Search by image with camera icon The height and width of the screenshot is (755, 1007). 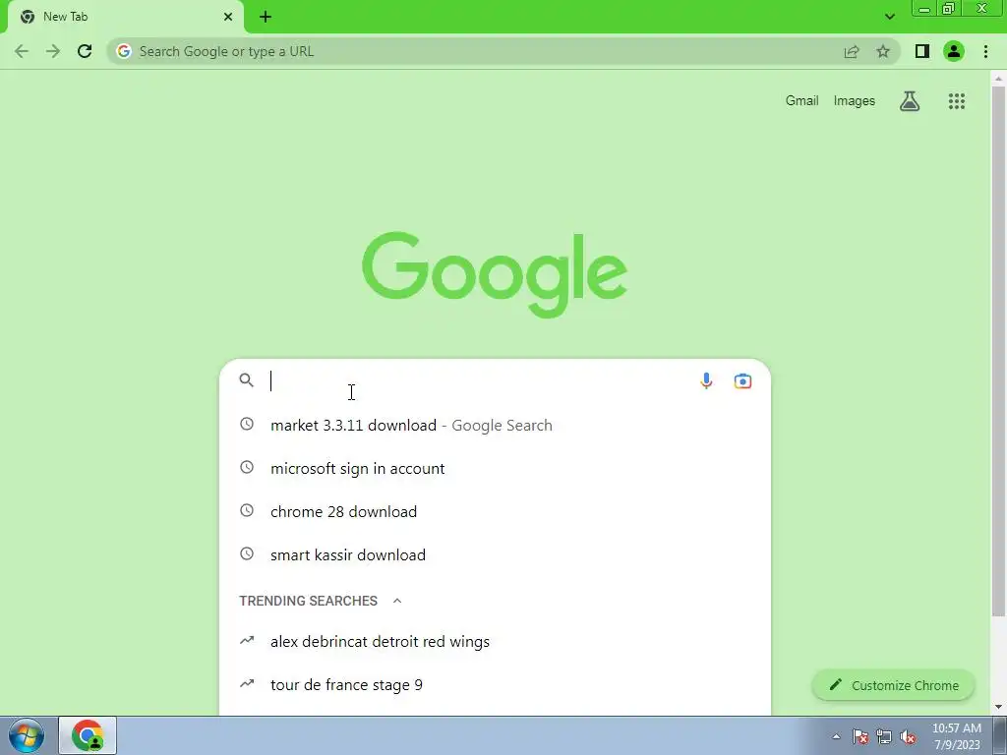pyautogui.click(x=742, y=380)
